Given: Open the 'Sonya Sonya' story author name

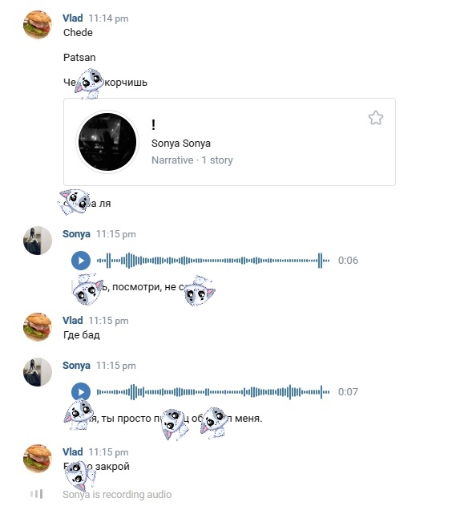Looking at the screenshot, I should [181, 144].
